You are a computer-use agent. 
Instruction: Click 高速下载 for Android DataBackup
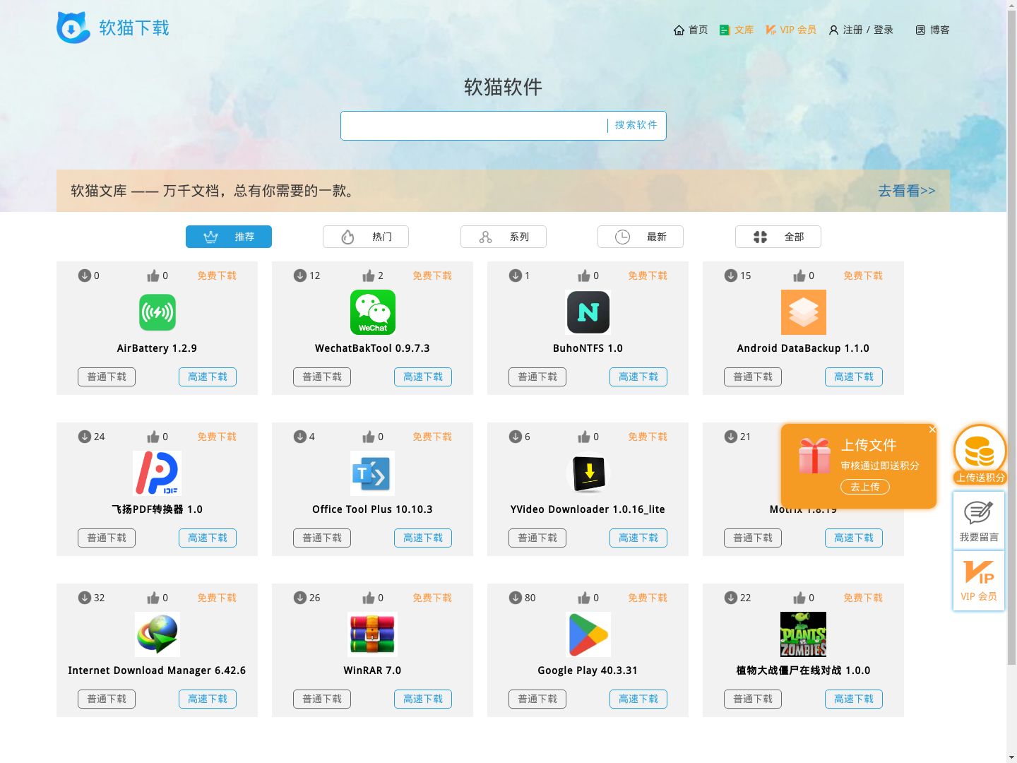pyautogui.click(x=854, y=377)
